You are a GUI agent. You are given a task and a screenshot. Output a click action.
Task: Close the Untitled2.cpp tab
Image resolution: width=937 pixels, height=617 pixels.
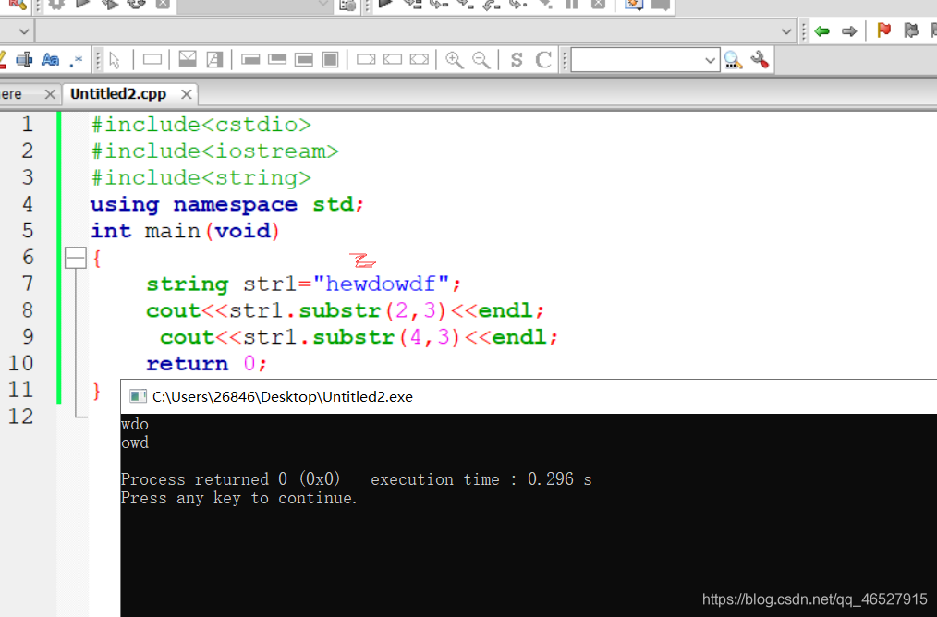coord(185,93)
